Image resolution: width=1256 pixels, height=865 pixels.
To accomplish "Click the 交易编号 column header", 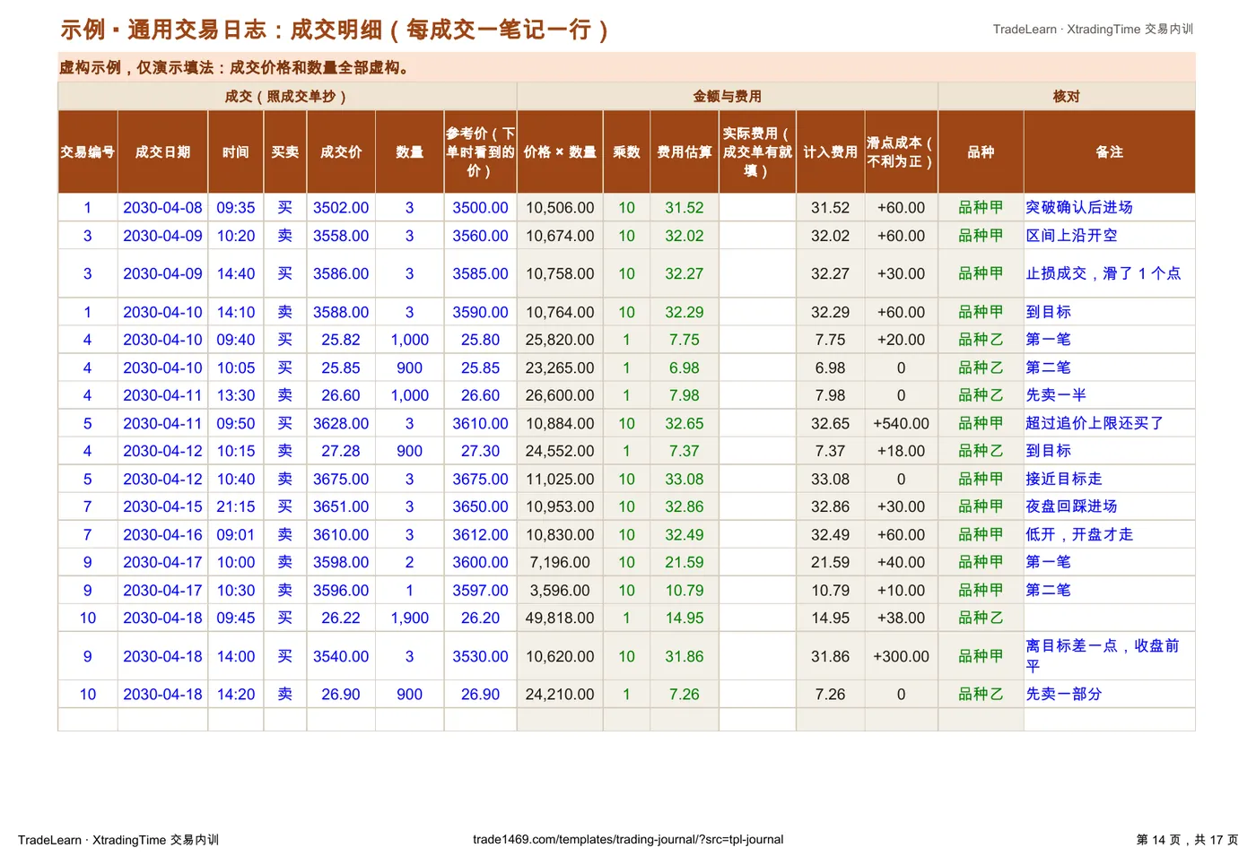I will (88, 152).
